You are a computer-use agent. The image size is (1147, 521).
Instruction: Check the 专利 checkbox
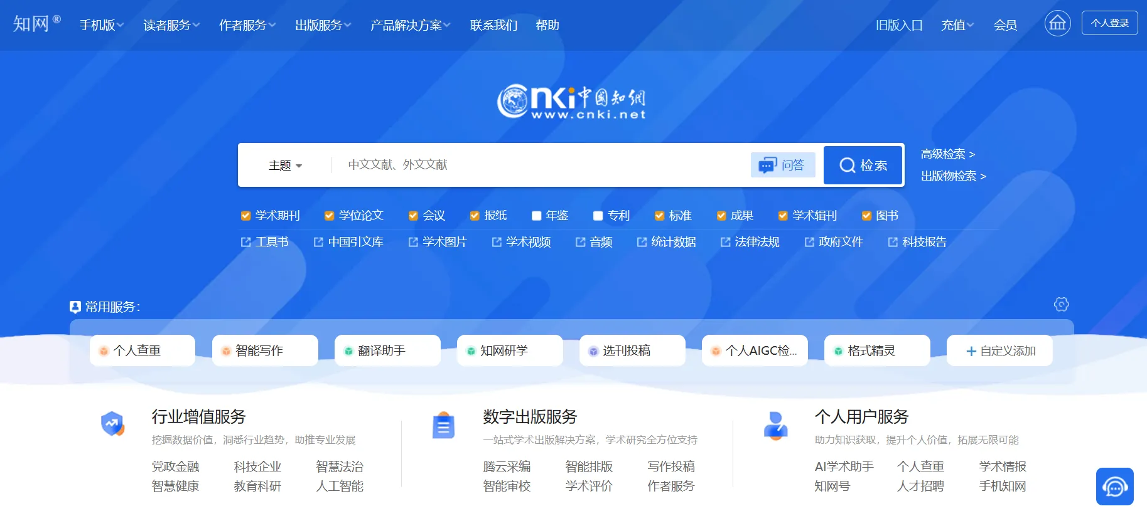point(598,216)
